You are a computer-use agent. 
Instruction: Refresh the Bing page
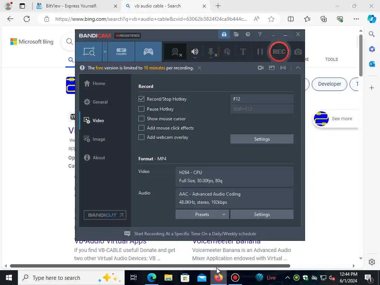[x=27, y=19]
